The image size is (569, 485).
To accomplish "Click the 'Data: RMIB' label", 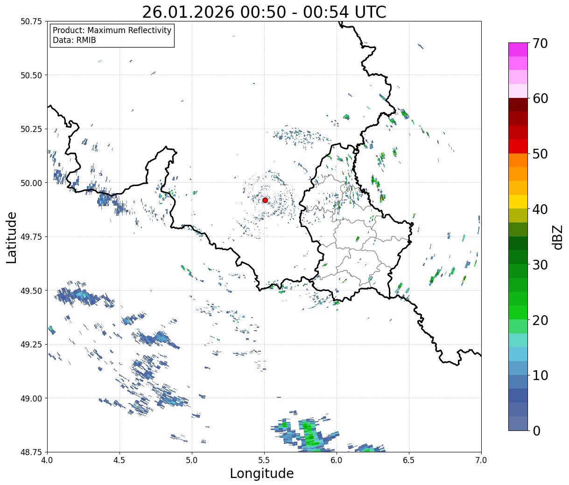I will [x=74, y=41].
